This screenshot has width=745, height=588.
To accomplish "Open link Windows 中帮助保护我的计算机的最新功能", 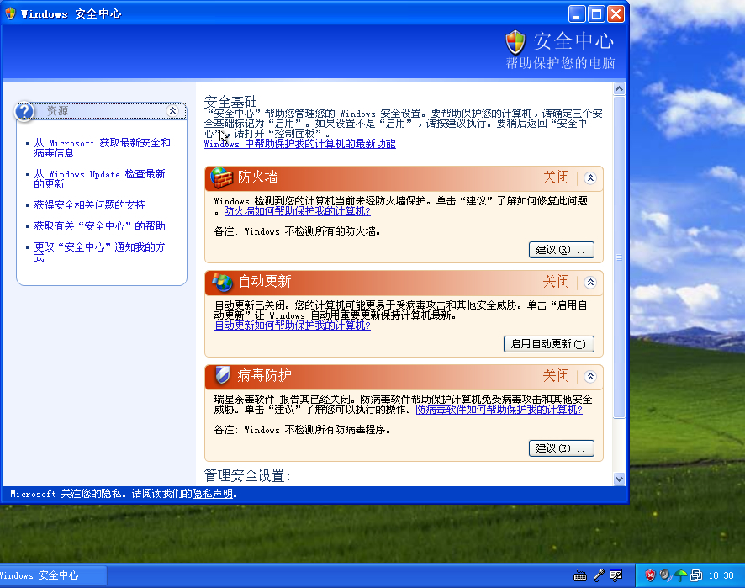I will [x=300, y=144].
